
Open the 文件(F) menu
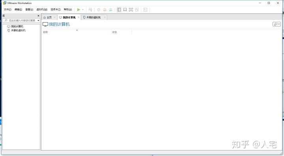pos(7,9)
